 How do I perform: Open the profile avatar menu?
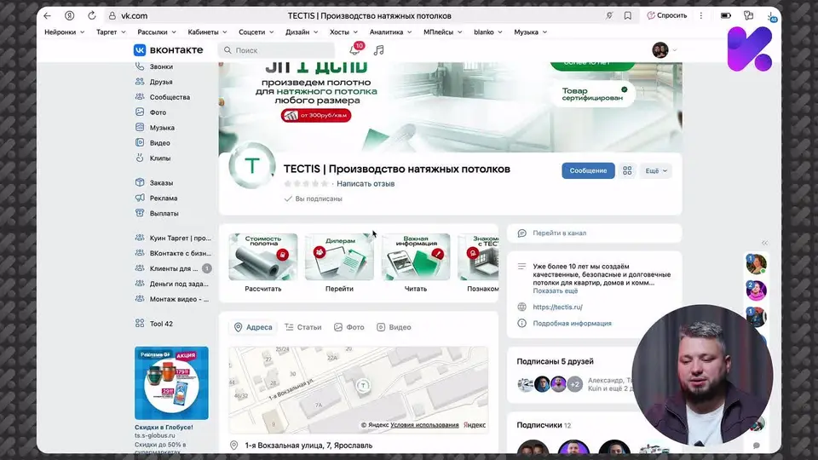(x=665, y=50)
